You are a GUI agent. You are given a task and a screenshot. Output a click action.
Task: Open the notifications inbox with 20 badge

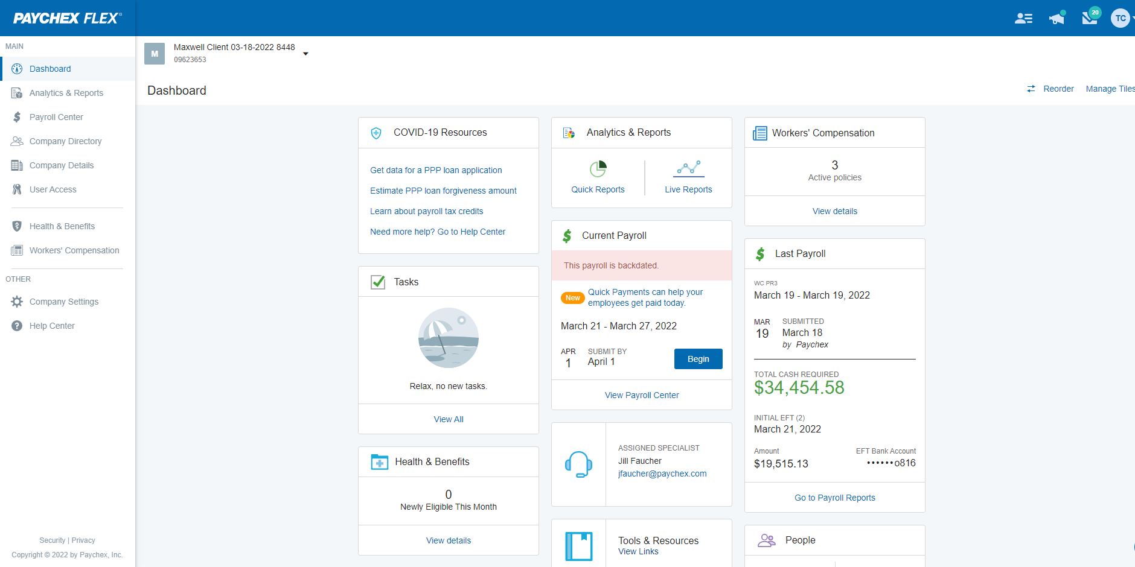click(x=1090, y=17)
